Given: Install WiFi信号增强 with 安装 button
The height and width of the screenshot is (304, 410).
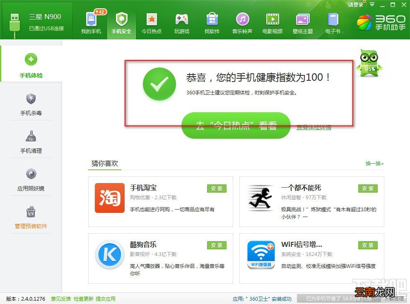Looking at the screenshot, I should click(x=368, y=245).
